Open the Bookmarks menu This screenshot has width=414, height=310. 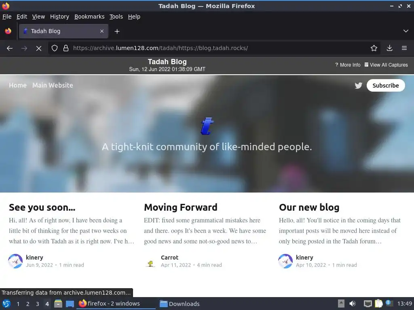pyautogui.click(x=89, y=17)
